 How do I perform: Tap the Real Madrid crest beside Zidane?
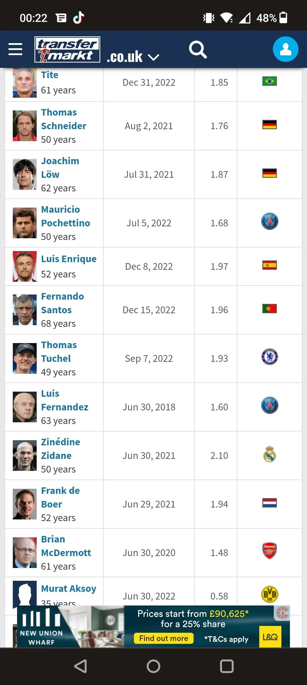click(x=269, y=454)
